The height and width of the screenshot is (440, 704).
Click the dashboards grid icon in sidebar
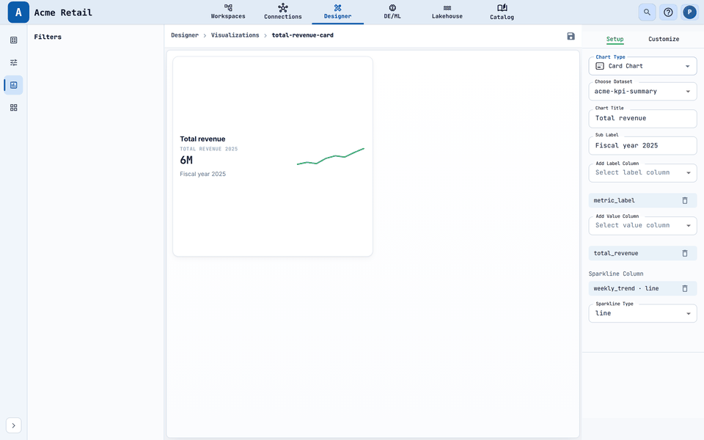[13, 108]
